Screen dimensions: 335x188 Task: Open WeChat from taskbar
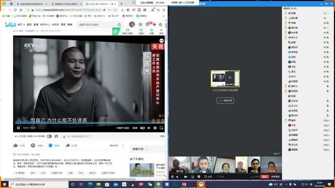pyautogui.click(x=150, y=184)
